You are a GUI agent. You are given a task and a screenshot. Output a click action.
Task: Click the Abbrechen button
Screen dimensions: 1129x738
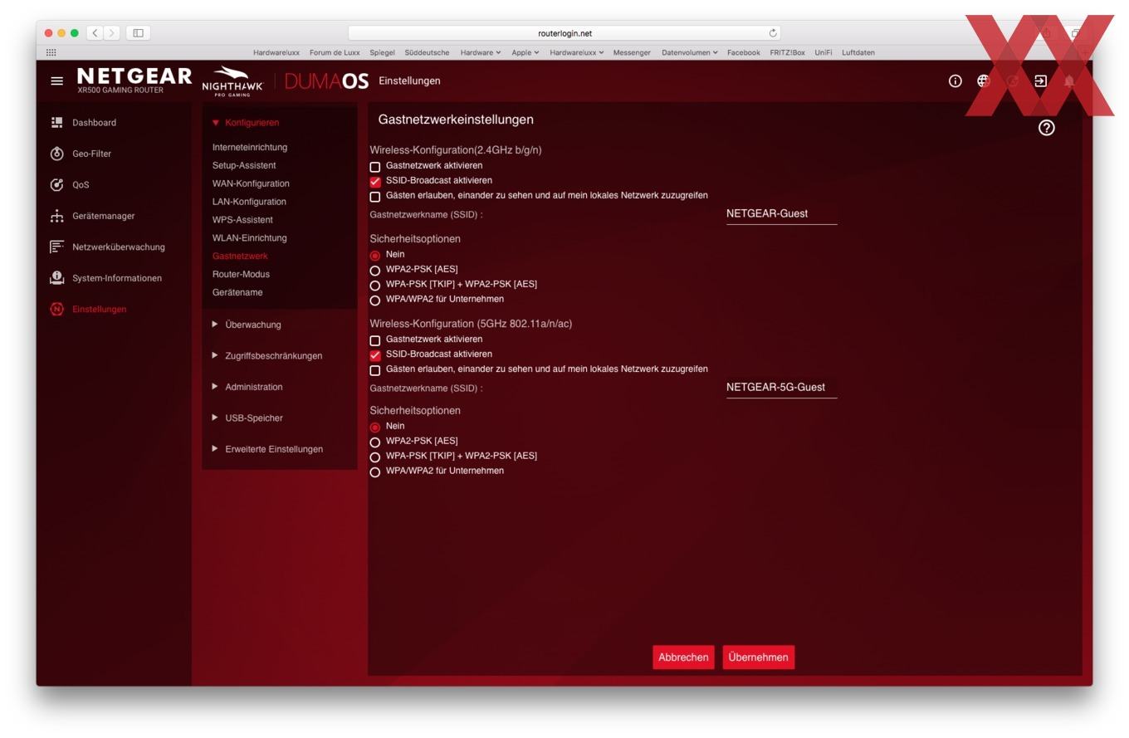[x=683, y=657]
